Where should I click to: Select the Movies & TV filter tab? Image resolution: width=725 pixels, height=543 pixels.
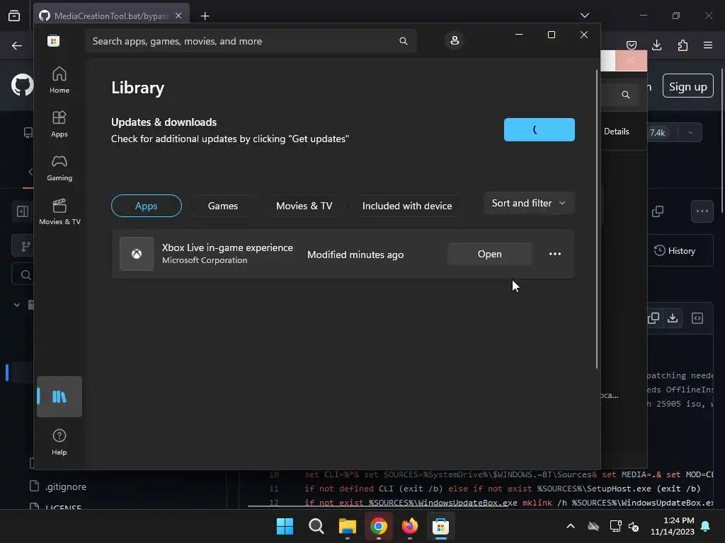point(304,206)
